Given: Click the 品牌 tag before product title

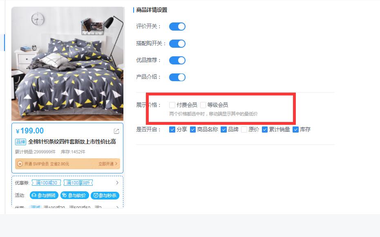Looking at the screenshot, I should [x=20, y=142].
